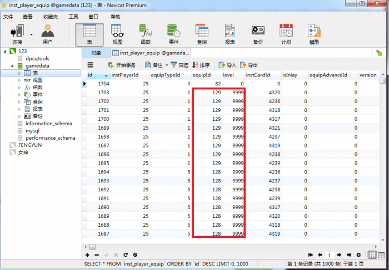The image size is (389, 270).
Task: Switch to grid view mode
Action: coord(372,254)
